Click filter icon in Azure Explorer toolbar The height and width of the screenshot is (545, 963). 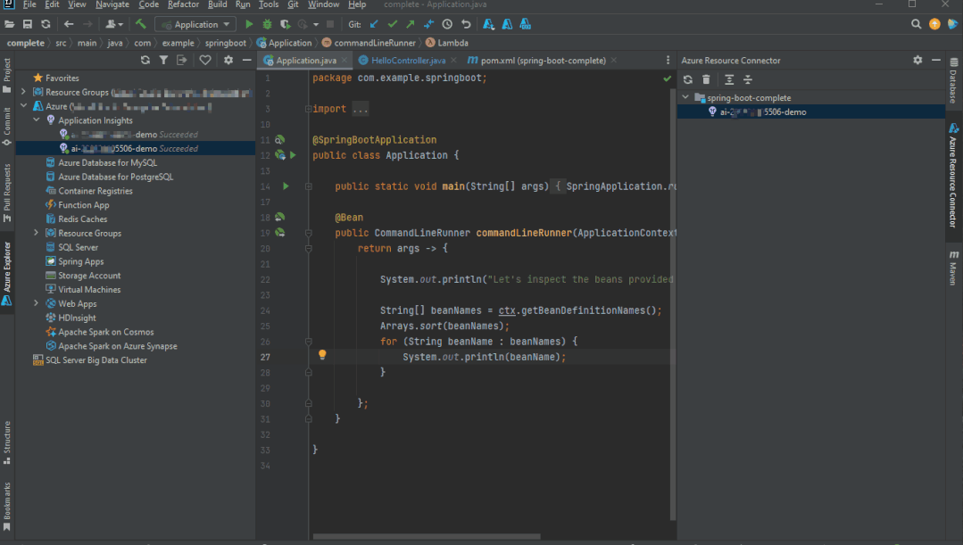163,60
